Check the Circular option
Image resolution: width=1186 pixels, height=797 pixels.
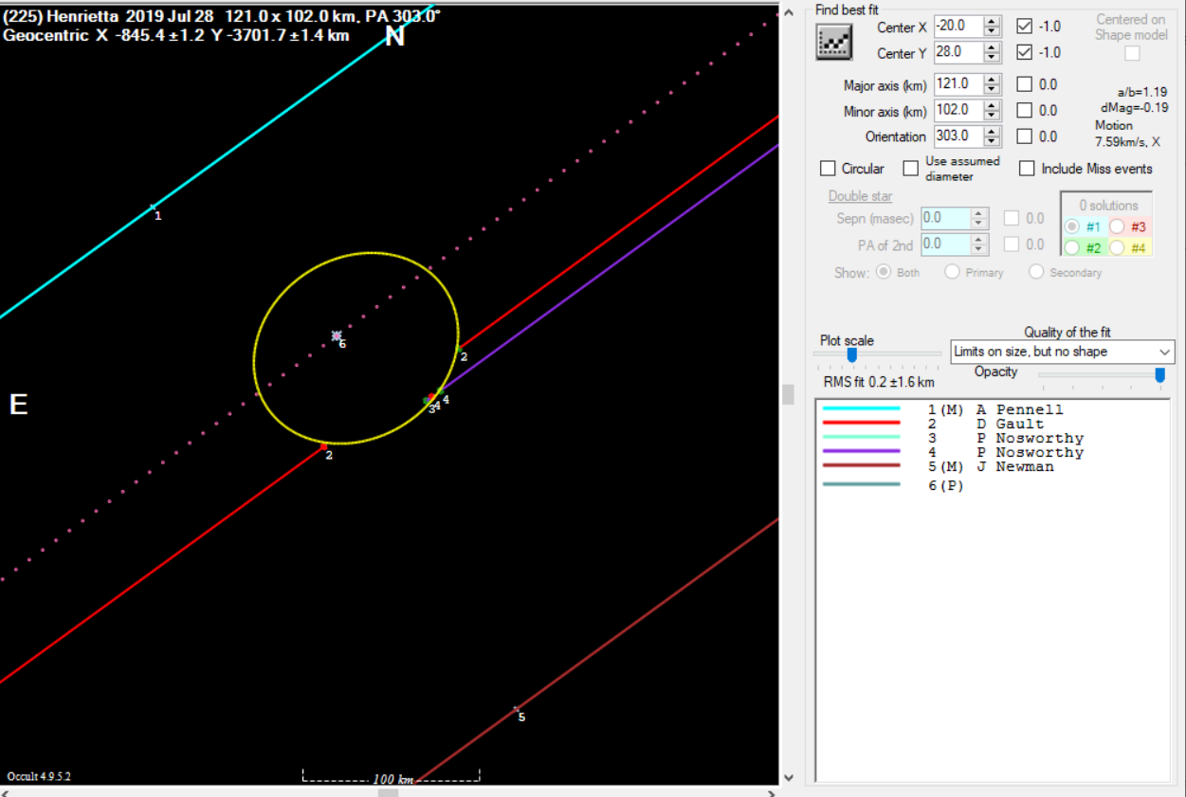pos(829,169)
